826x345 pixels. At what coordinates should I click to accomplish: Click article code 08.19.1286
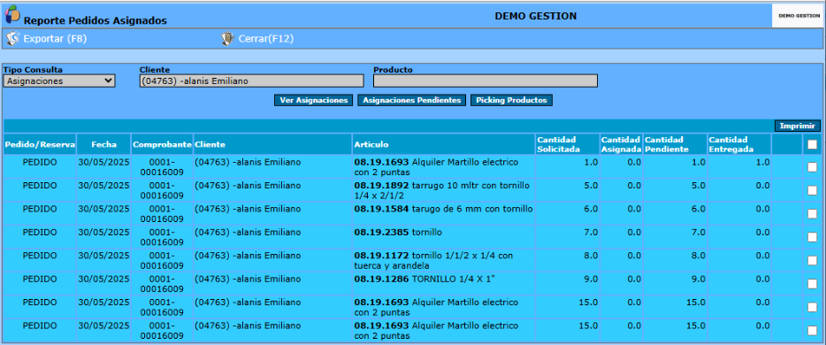381,279
